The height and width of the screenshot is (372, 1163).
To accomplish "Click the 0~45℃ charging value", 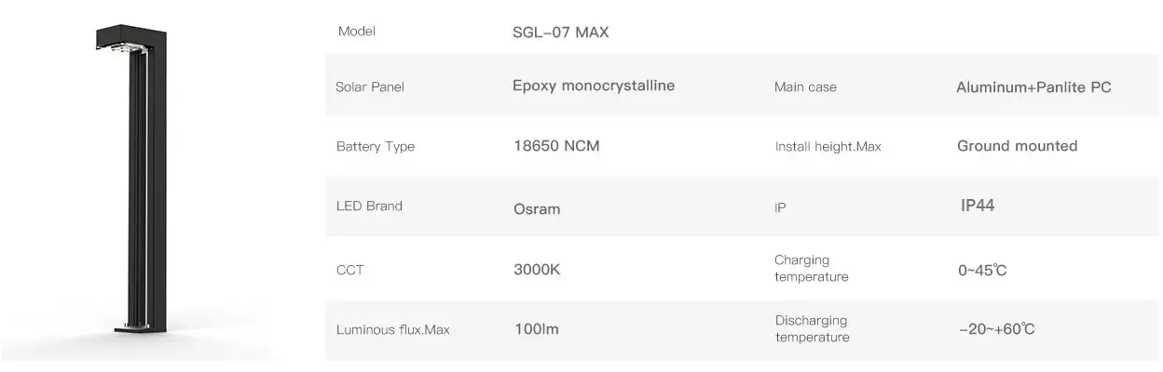I will tap(982, 271).
